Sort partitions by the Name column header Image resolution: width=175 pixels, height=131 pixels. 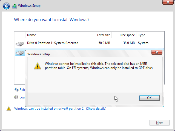click(x=56, y=35)
